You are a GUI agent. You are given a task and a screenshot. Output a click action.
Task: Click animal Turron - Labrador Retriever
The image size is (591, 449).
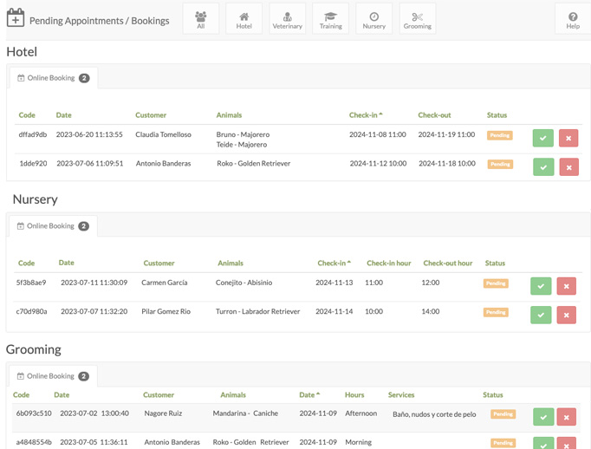click(x=258, y=311)
